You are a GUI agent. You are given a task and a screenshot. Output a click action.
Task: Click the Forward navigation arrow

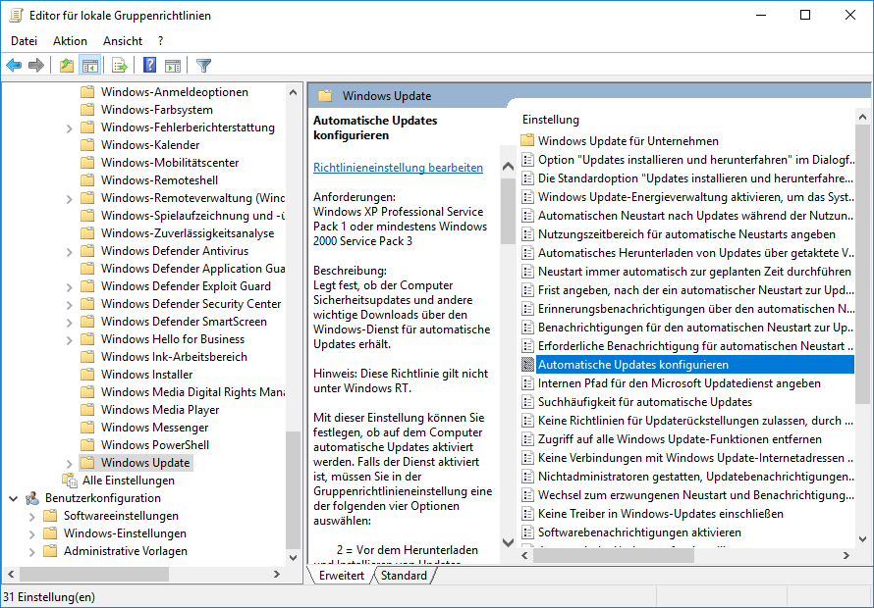(x=35, y=65)
